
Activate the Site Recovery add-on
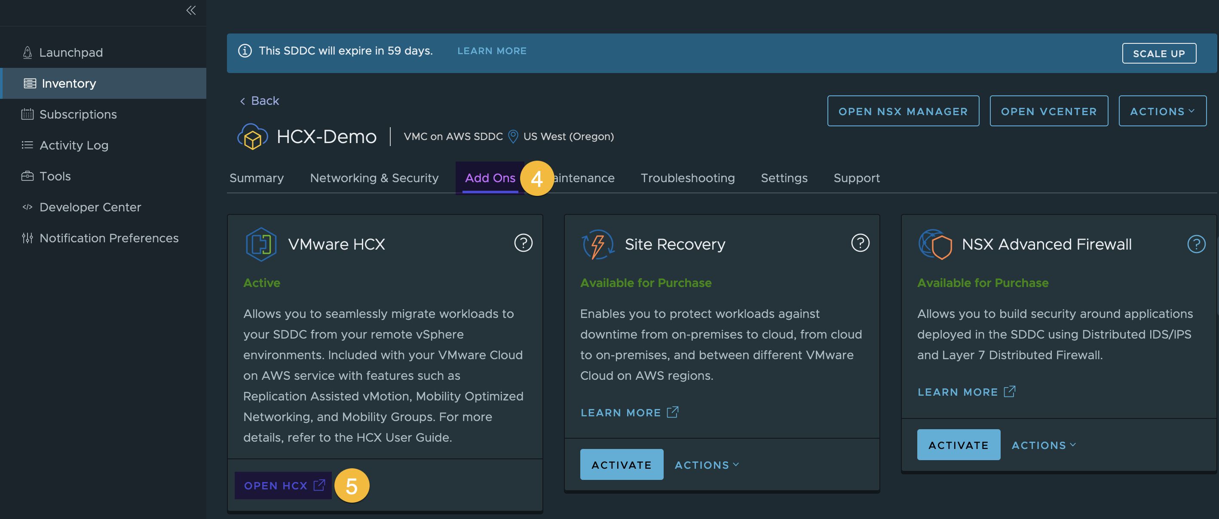point(622,464)
